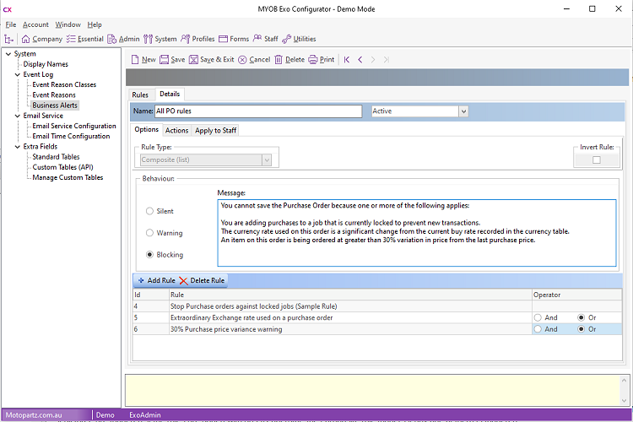This screenshot has height=422, width=633.
Task: Open the Help menu
Action: [95, 24]
